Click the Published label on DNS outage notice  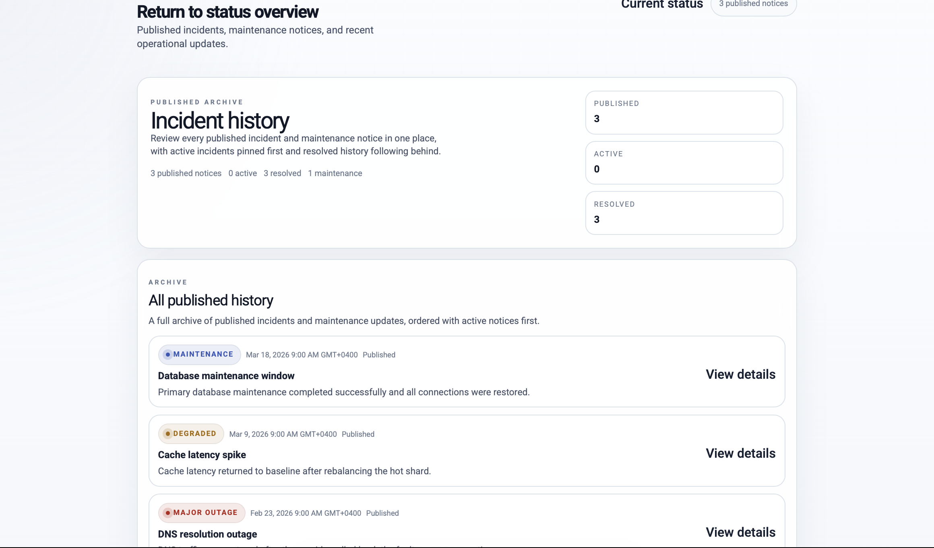[x=382, y=513]
